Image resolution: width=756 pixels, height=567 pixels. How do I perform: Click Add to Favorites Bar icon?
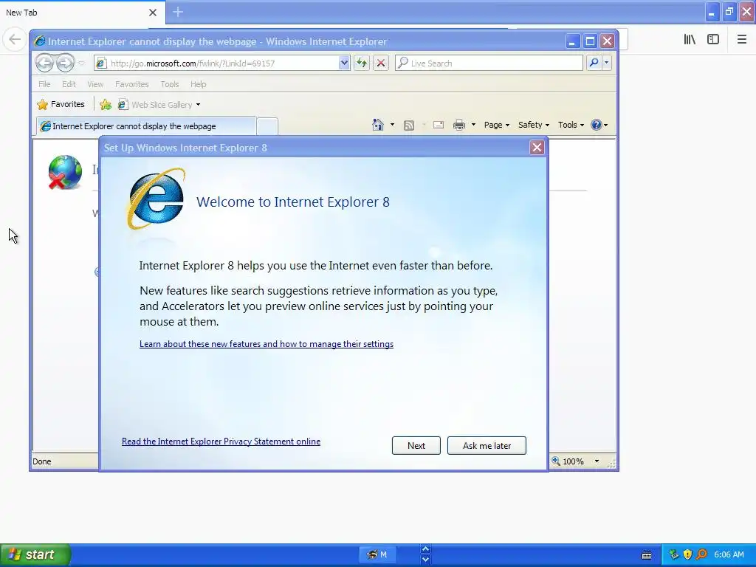coord(106,104)
